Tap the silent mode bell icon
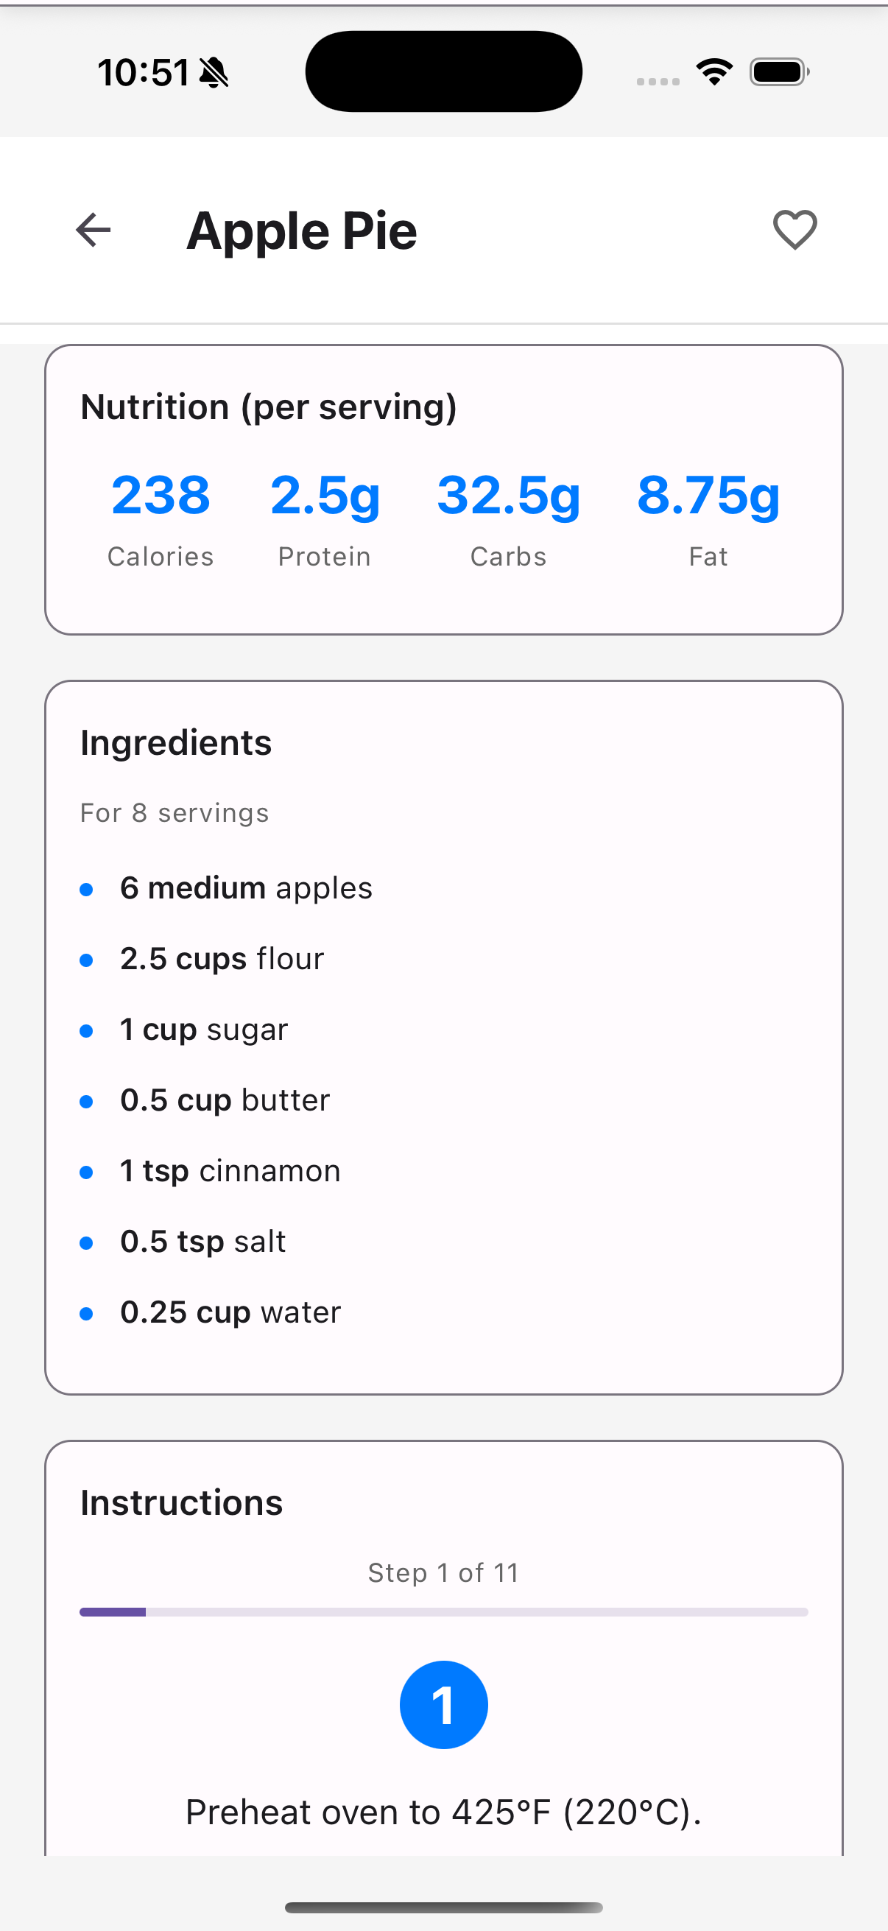The image size is (888, 1931). [214, 73]
